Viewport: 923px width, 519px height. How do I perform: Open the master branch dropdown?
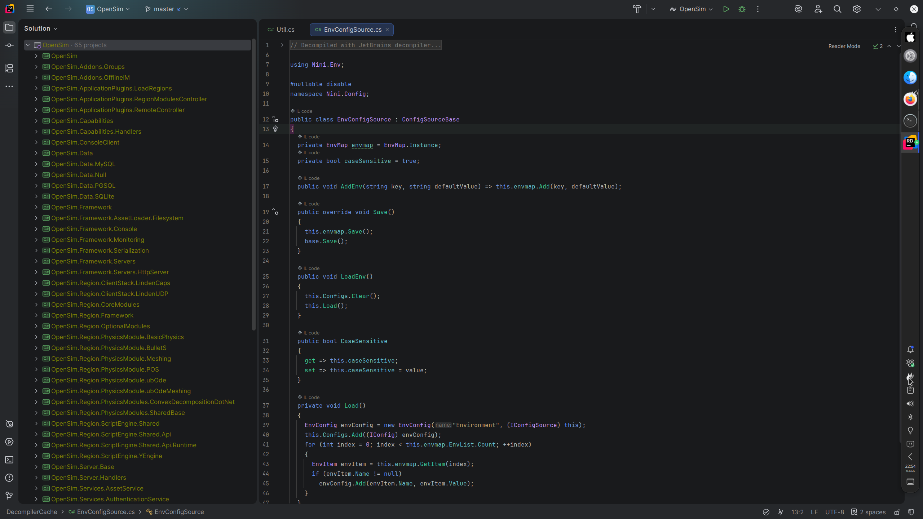pos(167,9)
